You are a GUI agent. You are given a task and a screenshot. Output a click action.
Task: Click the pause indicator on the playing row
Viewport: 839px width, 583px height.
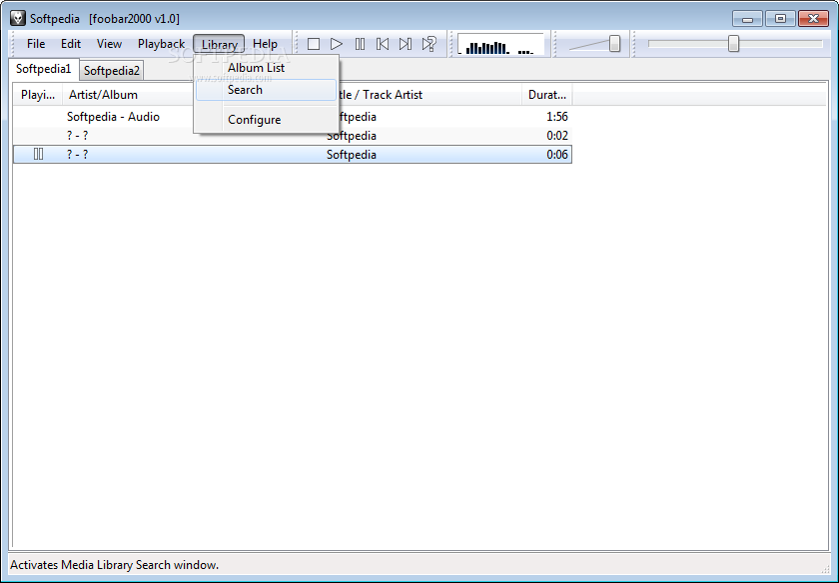point(39,154)
